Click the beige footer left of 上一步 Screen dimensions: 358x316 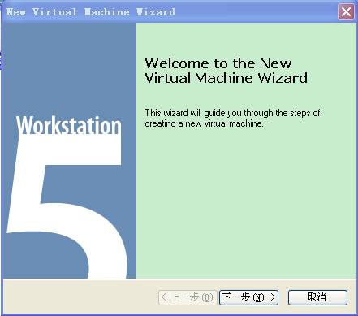tap(80, 297)
